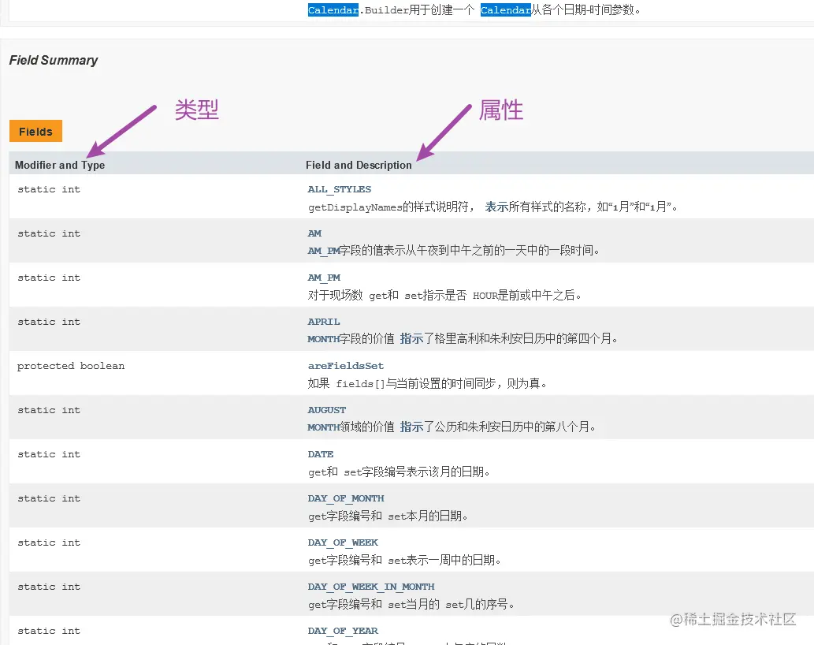Click the AM field name link

[314, 233]
